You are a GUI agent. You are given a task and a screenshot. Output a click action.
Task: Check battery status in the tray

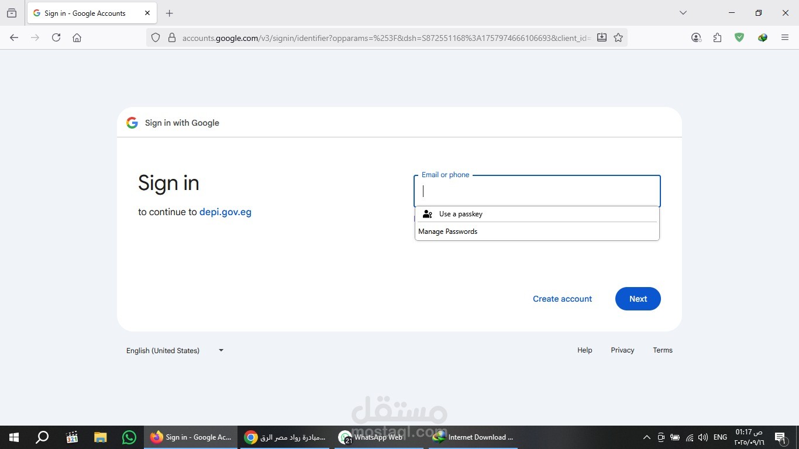point(675,437)
